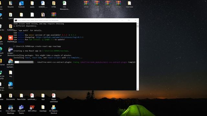This screenshot has height=116, width=207.
Task: Select the Documents folder icon
Action: [x=11, y=97]
